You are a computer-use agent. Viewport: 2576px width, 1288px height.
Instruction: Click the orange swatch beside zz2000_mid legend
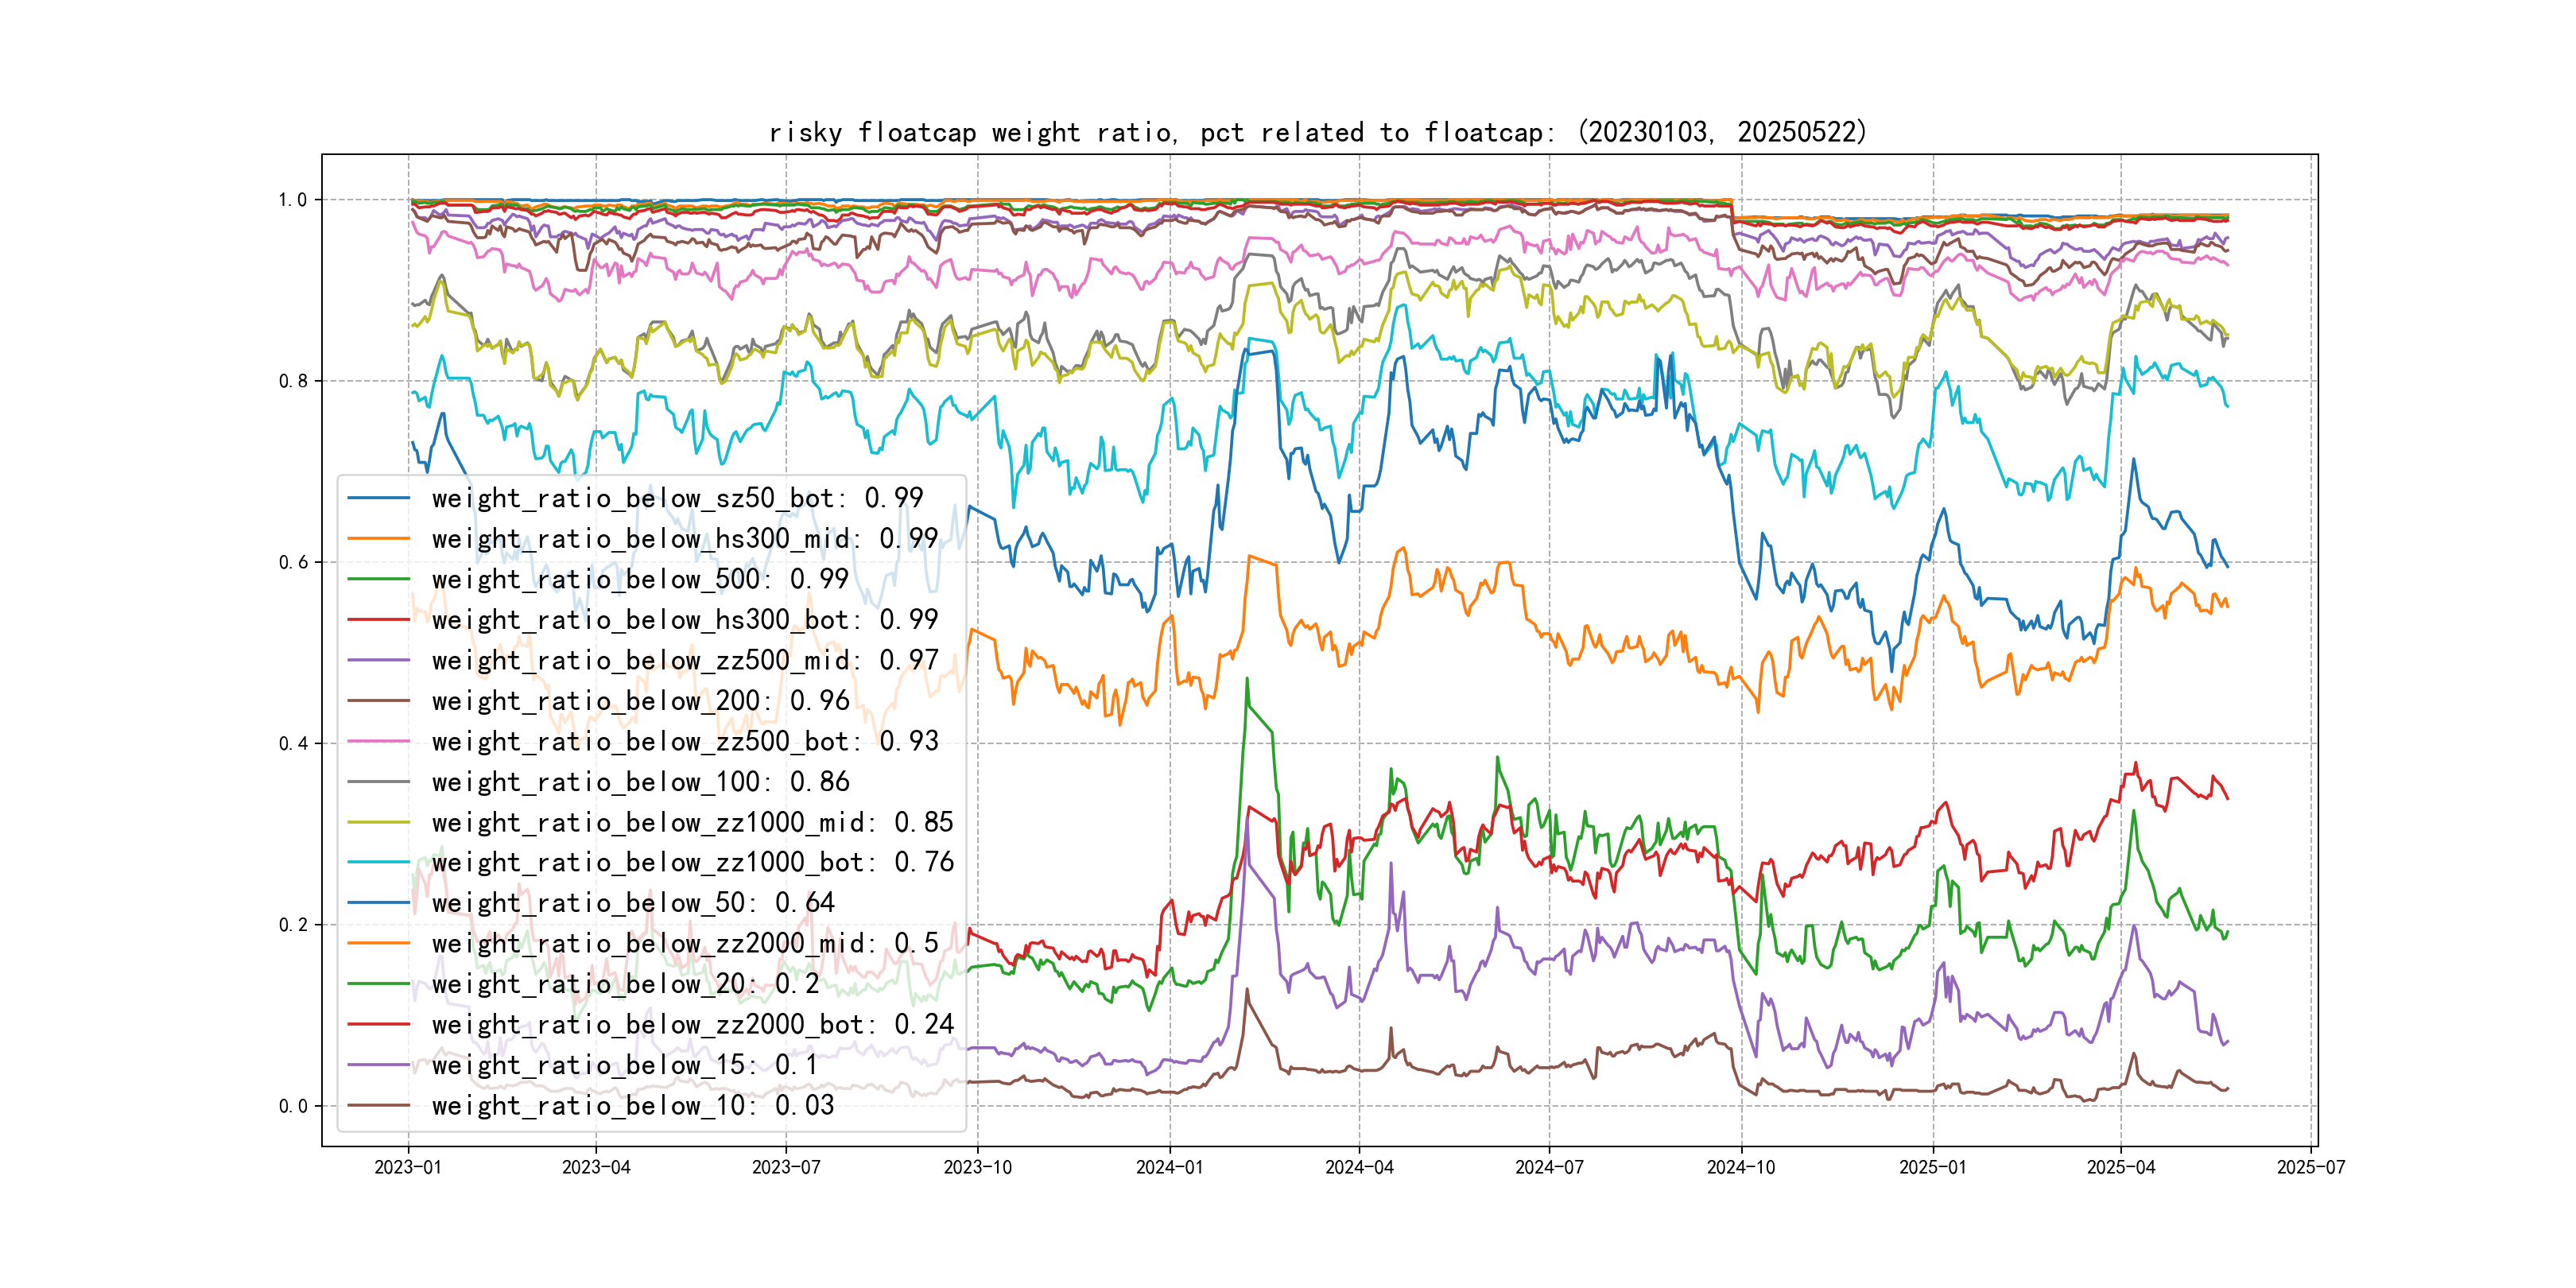[378, 943]
